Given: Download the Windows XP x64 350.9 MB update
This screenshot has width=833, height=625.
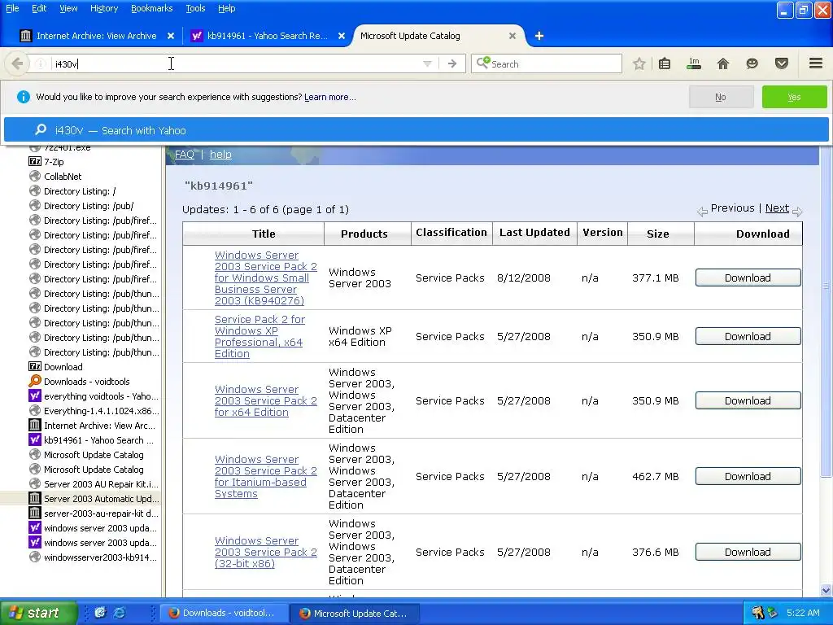Looking at the screenshot, I should [748, 337].
